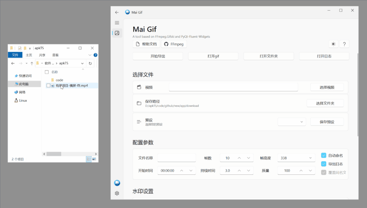Increase the 开始时间 with up arrow
The height and width of the screenshot is (208, 367).
tap(182, 171)
